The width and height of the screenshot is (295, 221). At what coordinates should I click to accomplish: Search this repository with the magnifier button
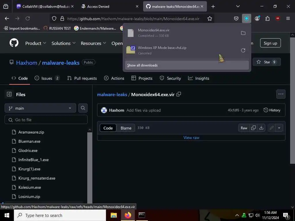(83, 108)
